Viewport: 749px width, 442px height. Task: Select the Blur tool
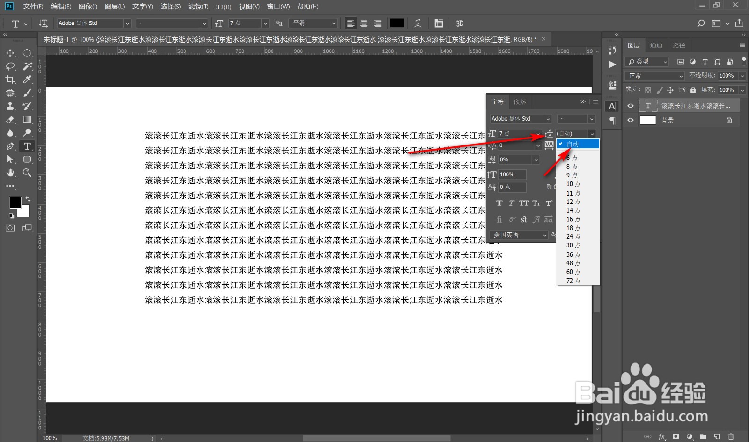[x=10, y=133]
